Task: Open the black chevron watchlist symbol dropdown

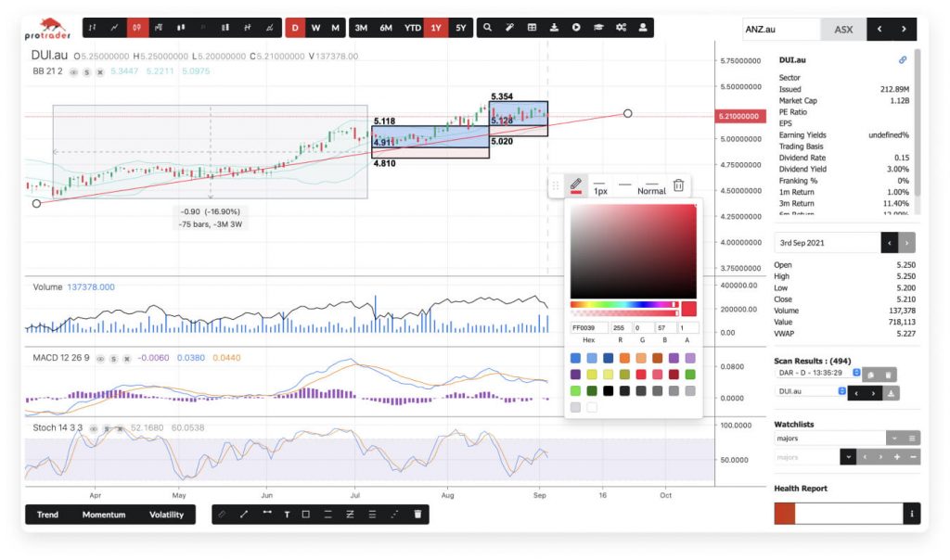Action: [x=848, y=457]
